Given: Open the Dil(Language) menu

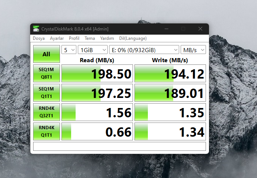Looking at the screenshot, I should coord(133,38).
